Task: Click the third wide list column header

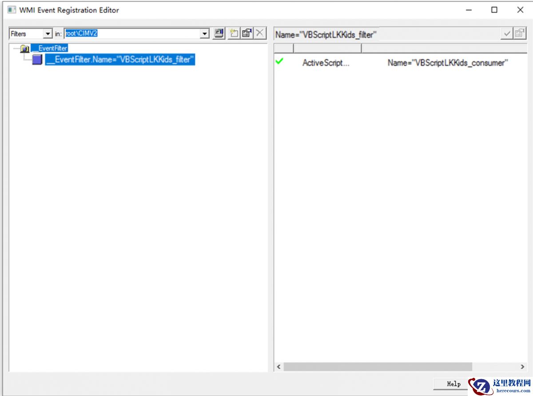Action: [x=445, y=48]
